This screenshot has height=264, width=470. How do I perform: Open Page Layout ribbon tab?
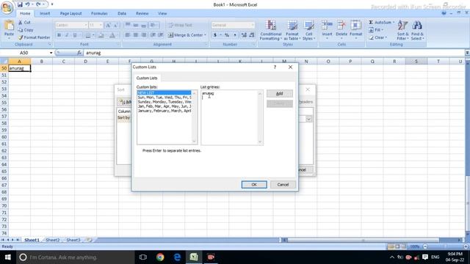click(x=70, y=13)
